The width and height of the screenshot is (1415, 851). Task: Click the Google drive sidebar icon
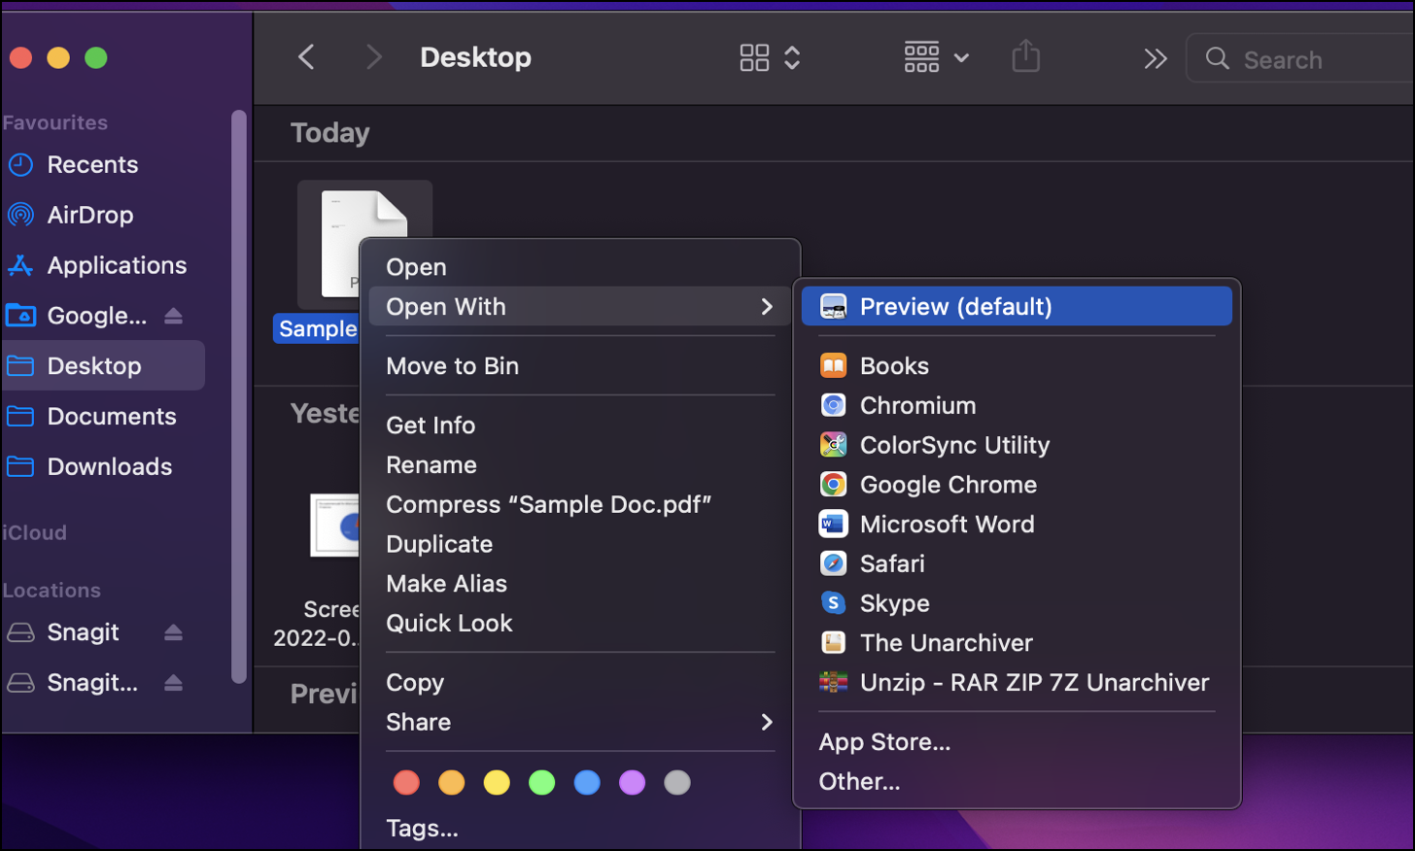20,316
